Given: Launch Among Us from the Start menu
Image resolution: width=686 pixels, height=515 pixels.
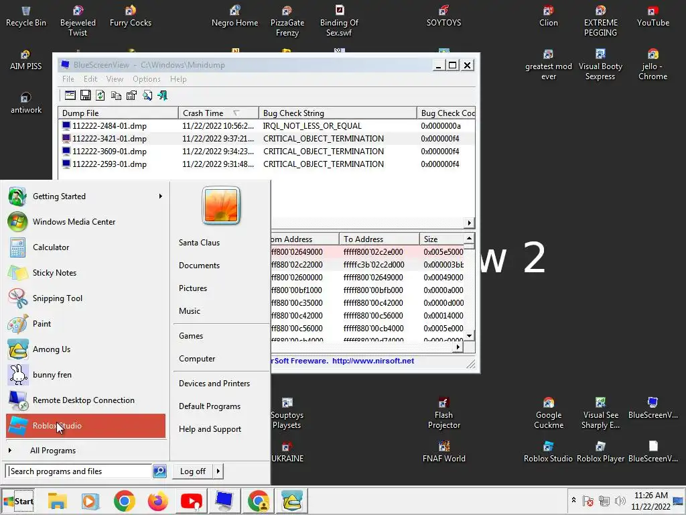Looking at the screenshot, I should (x=86, y=349).
